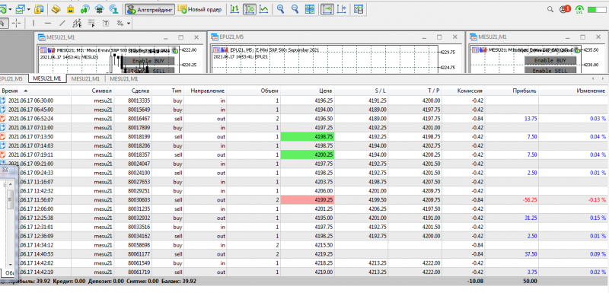Open notifications icon with red badge
This screenshot has height=293, width=609.
click(565, 9)
